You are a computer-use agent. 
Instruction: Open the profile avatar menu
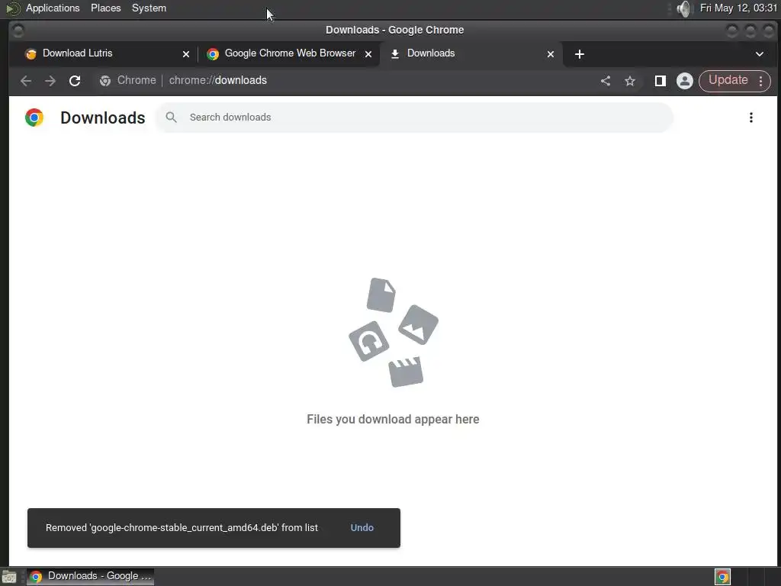point(685,81)
